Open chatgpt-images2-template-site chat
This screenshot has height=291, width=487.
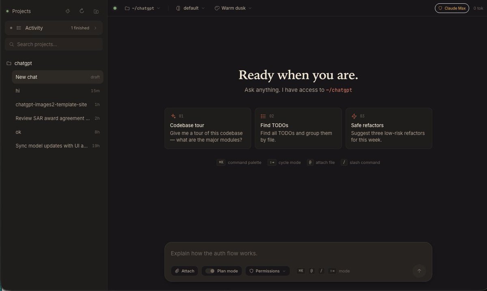point(58,105)
